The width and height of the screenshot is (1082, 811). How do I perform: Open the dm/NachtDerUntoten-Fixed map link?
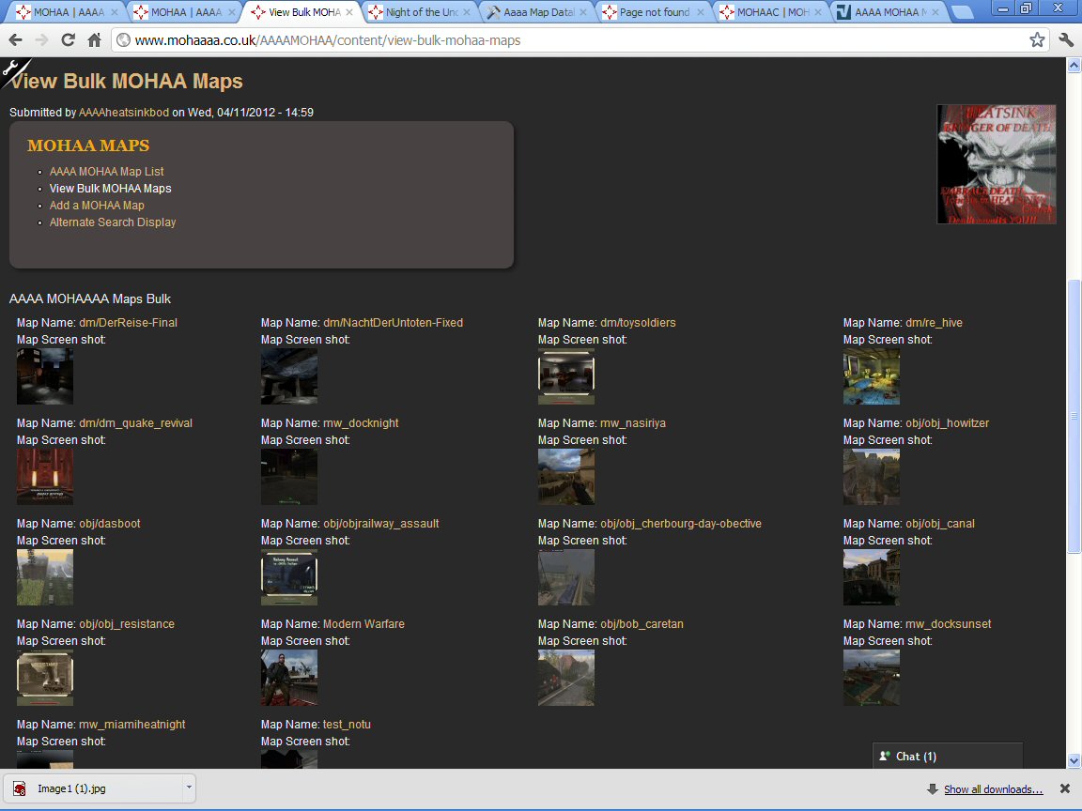click(x=393, y=322)
